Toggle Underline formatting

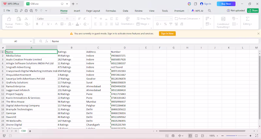tap(48, 24)
